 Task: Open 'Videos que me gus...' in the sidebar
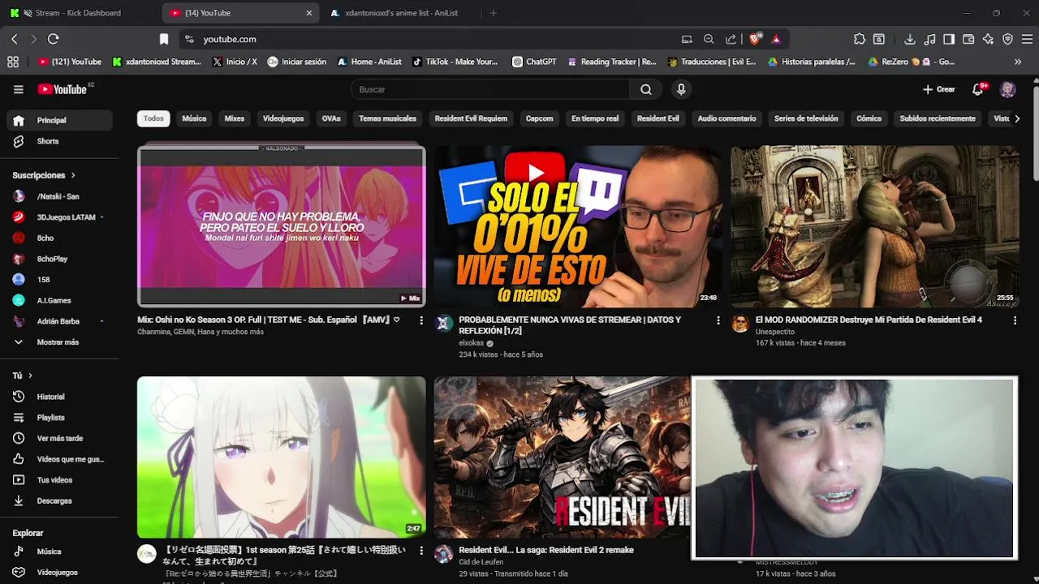point(59,459)
